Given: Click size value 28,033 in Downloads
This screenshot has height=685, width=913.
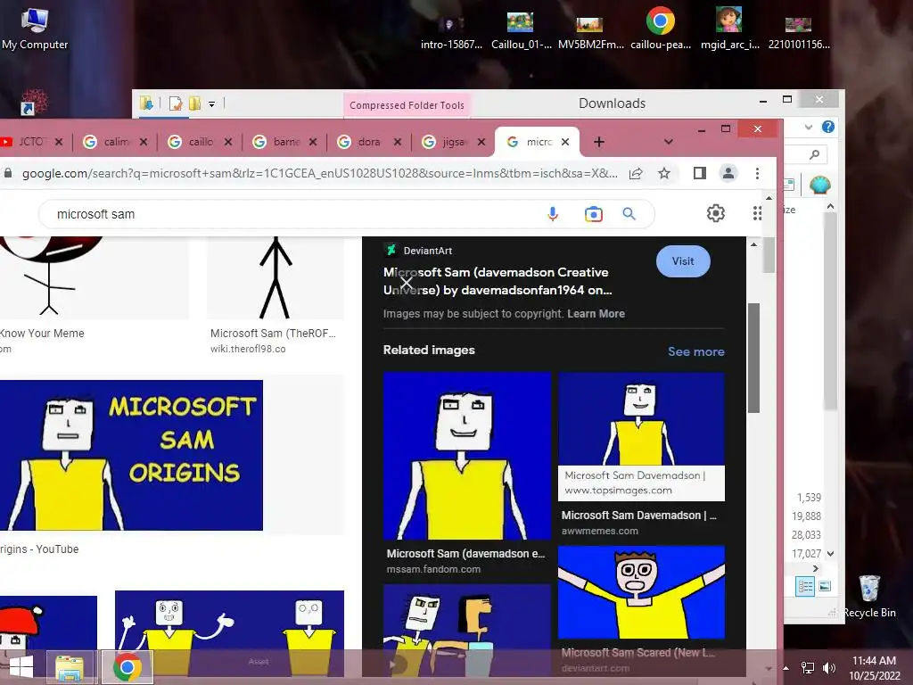Looking at the screenshot, I should tap(806, 535).
